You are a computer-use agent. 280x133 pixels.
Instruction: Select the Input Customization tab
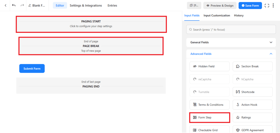217,16
